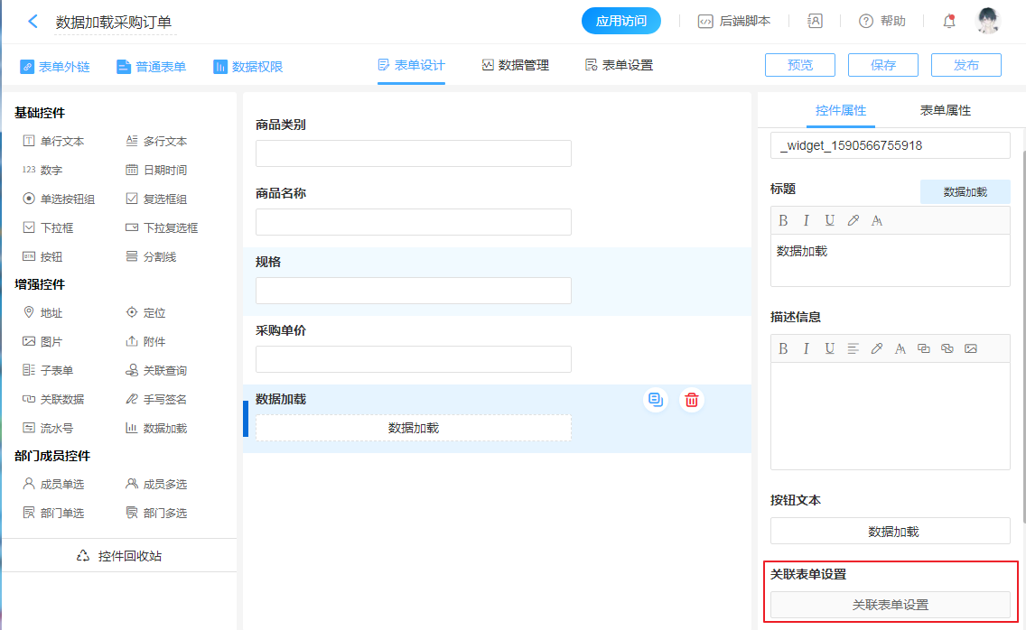Click the Bold icon in the 标题 editor
The height and width of the screenshot is (630, 1026).
[783, 221]
